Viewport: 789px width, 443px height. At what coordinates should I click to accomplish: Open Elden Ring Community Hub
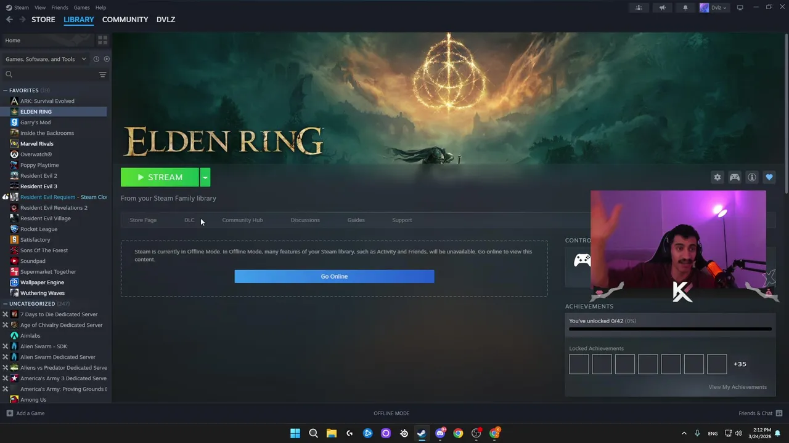242,220
